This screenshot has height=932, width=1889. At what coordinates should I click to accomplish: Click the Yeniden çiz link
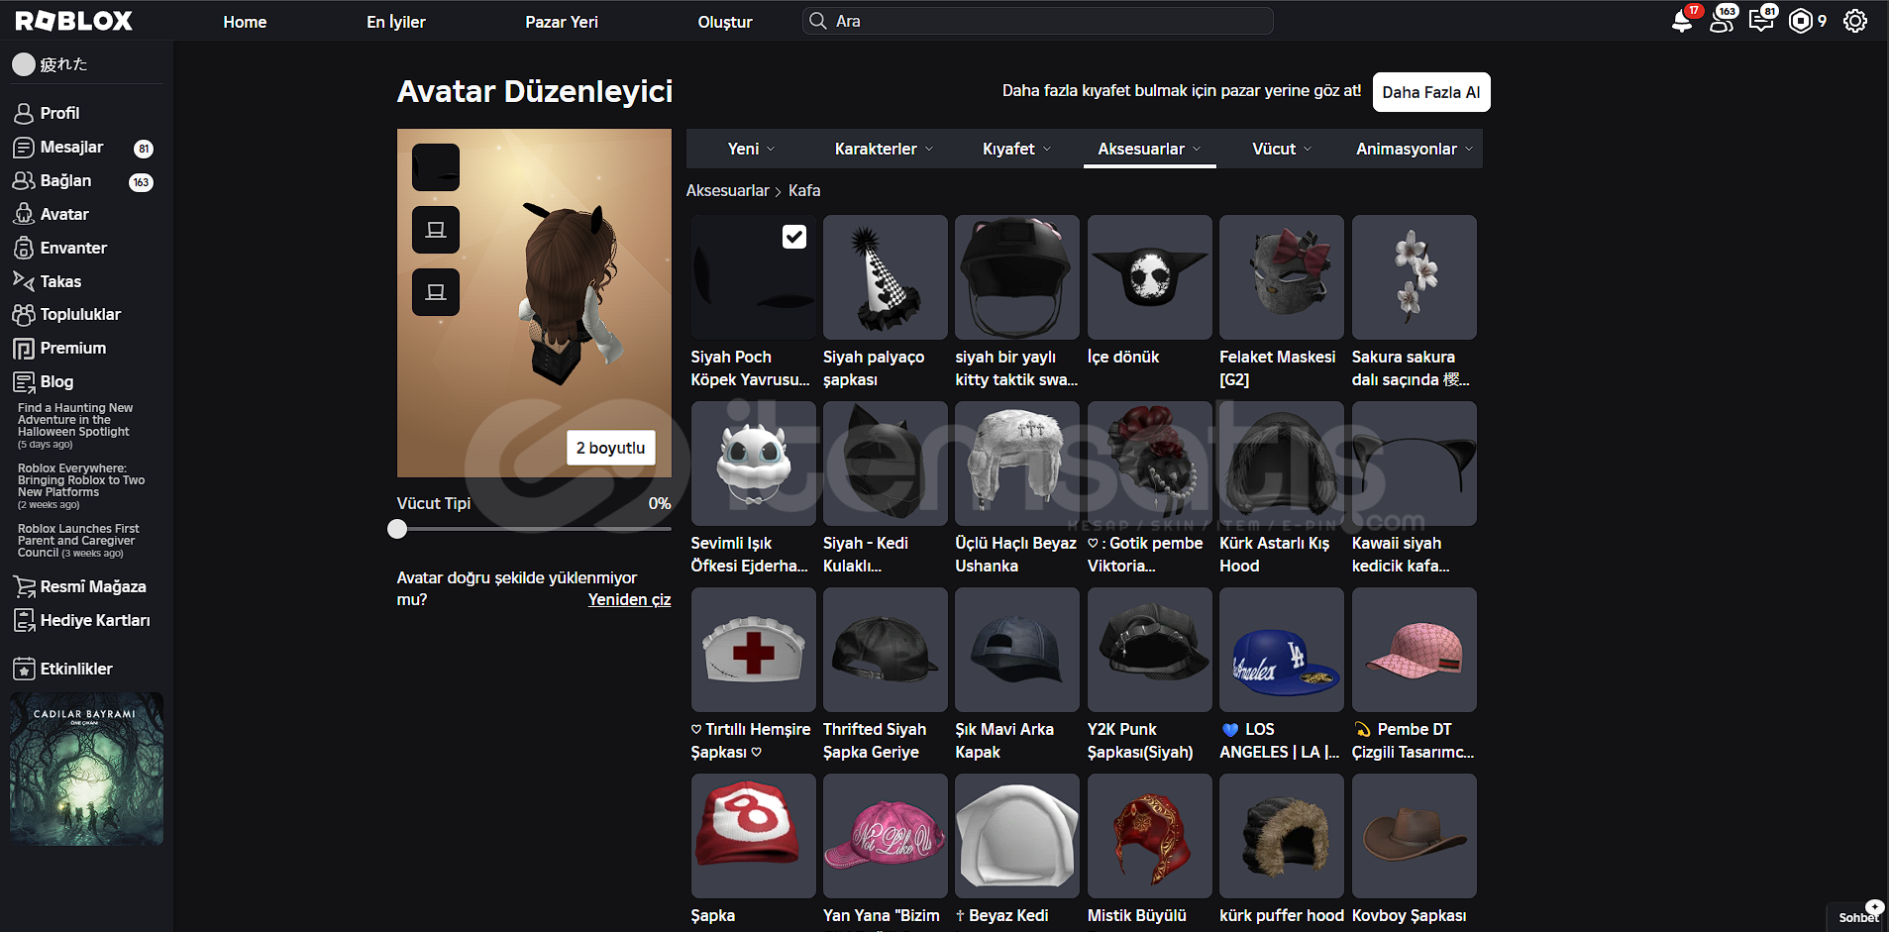[629, 599]
